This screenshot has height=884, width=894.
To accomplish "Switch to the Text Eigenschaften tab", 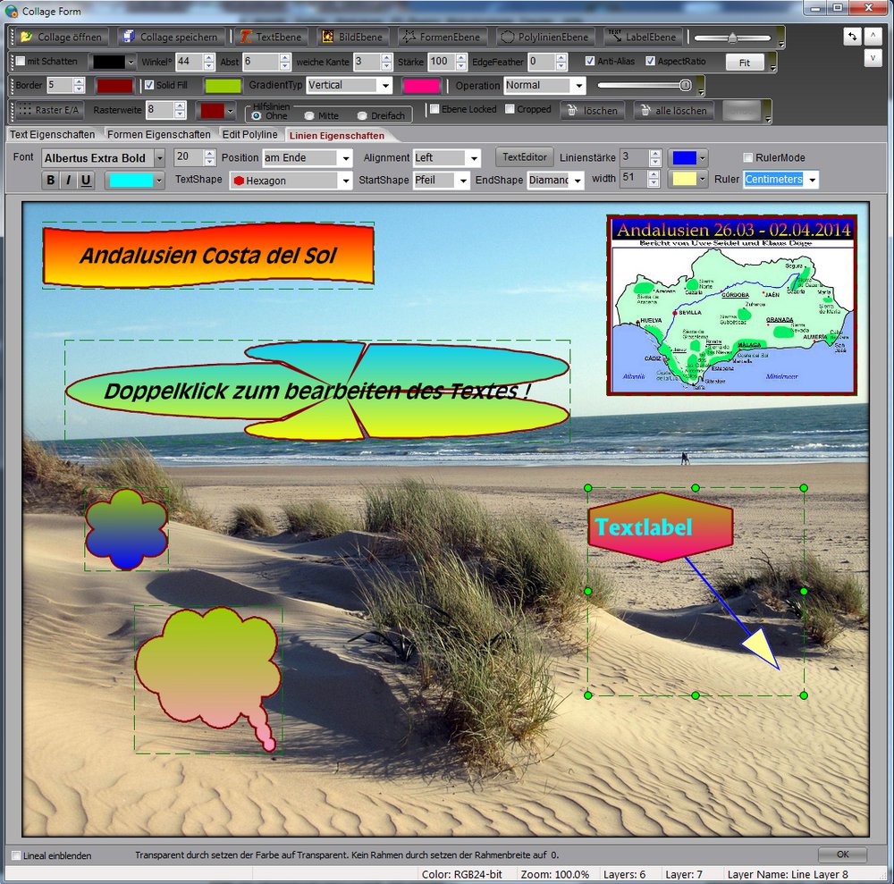I will (52, 135).
